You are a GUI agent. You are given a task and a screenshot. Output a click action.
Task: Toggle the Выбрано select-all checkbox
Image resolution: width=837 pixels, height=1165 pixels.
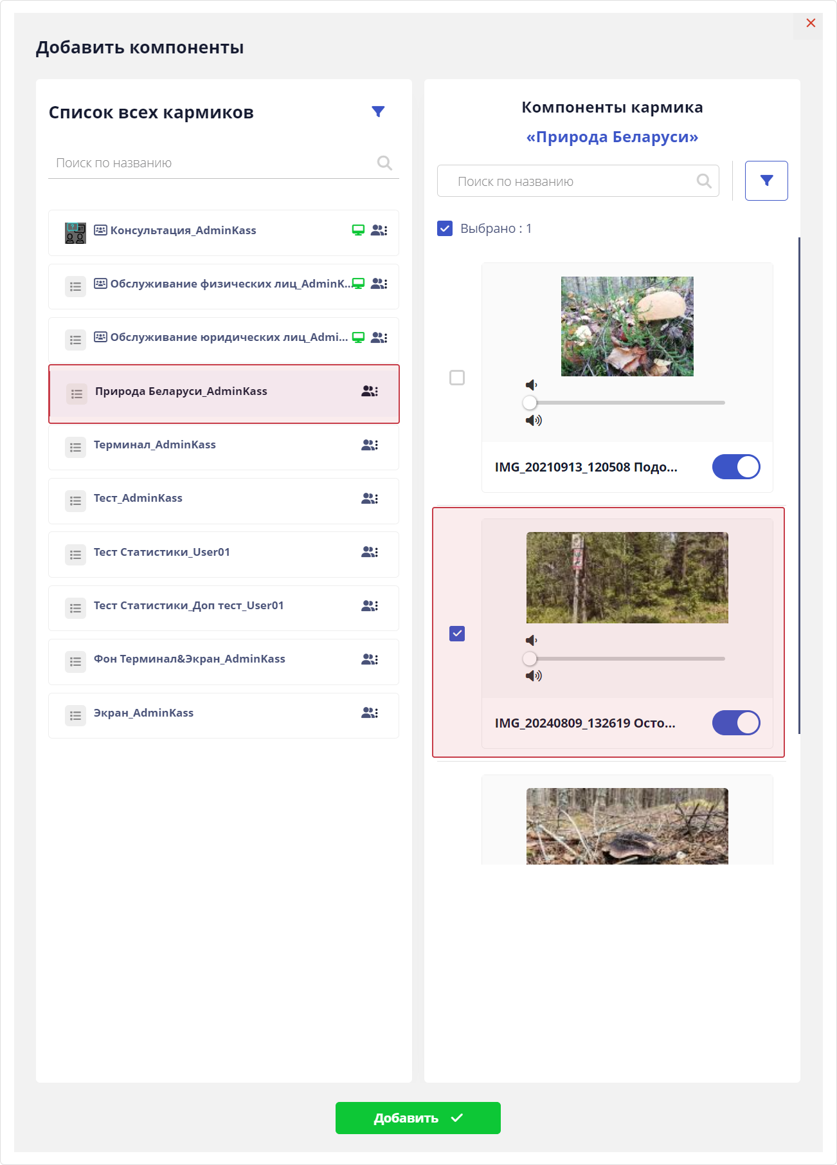click(445, 228)
